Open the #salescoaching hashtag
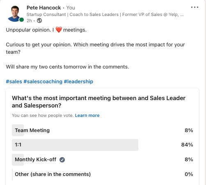Screen dimensions: 206x185 pyautogui.click(x=43, y=82)
